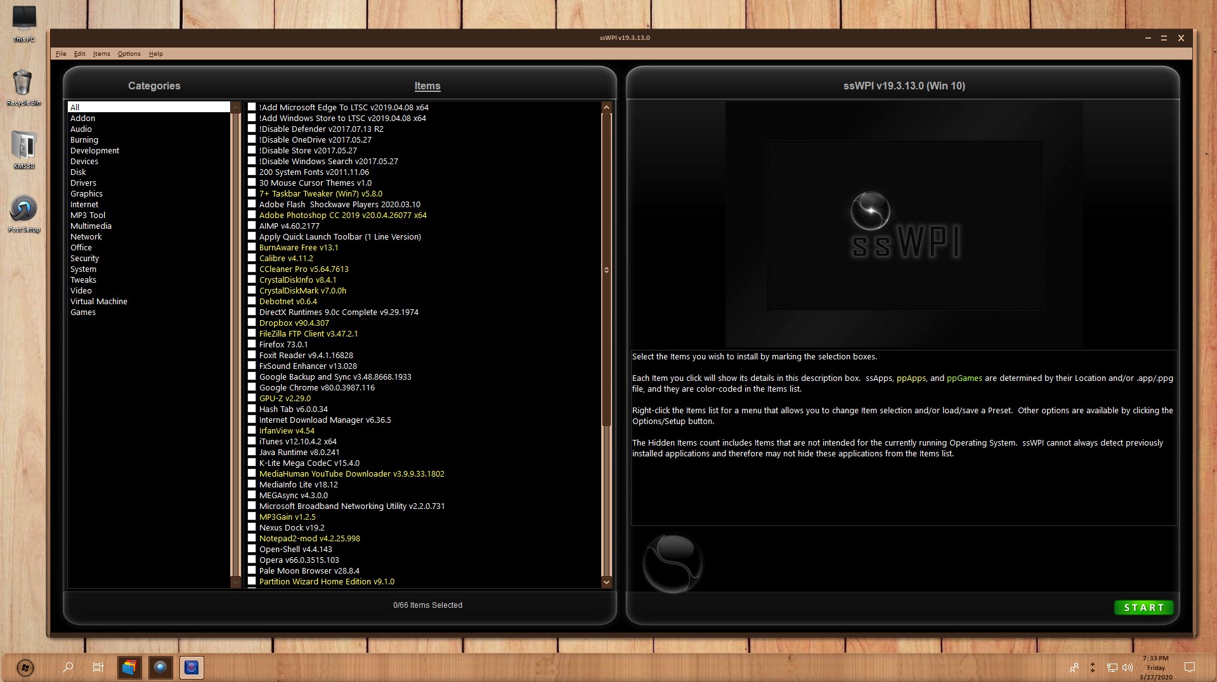Viewport: 1217px width, 682px height.
Task: Click the ssWPI taskbar app icon
Action: (x=192, y=667)
